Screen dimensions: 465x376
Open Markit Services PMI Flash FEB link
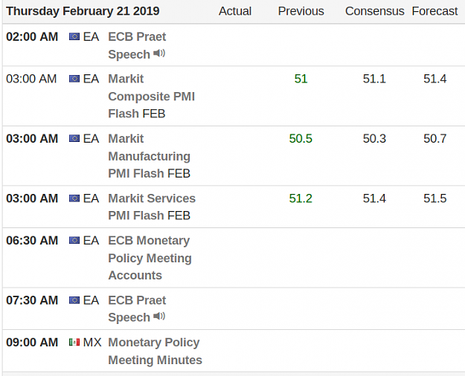point(152,207)
